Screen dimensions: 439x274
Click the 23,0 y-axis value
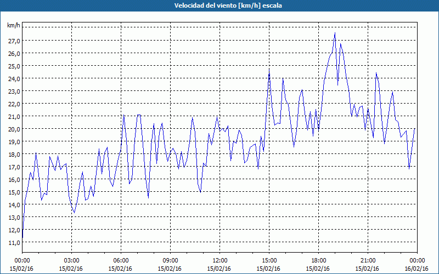point(14,91)
